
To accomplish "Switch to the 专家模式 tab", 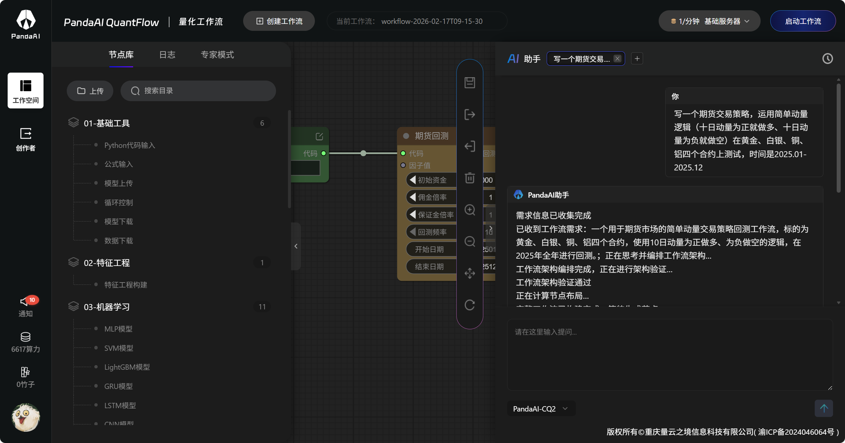I will pyautogui.click(x=217, y=55).
